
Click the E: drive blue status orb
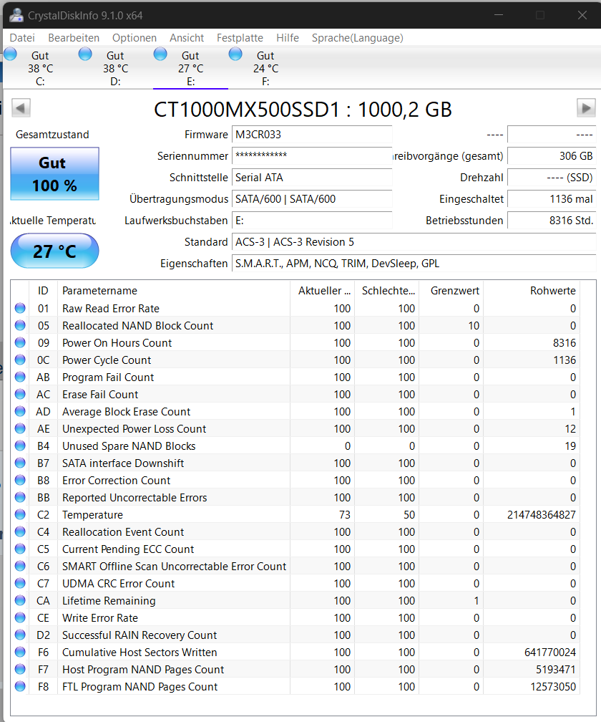pyautogui.click(x=160, y=54)
